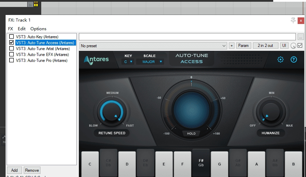Click the RETUNE SPEED label
306x177 pixels.
point(112,133)
